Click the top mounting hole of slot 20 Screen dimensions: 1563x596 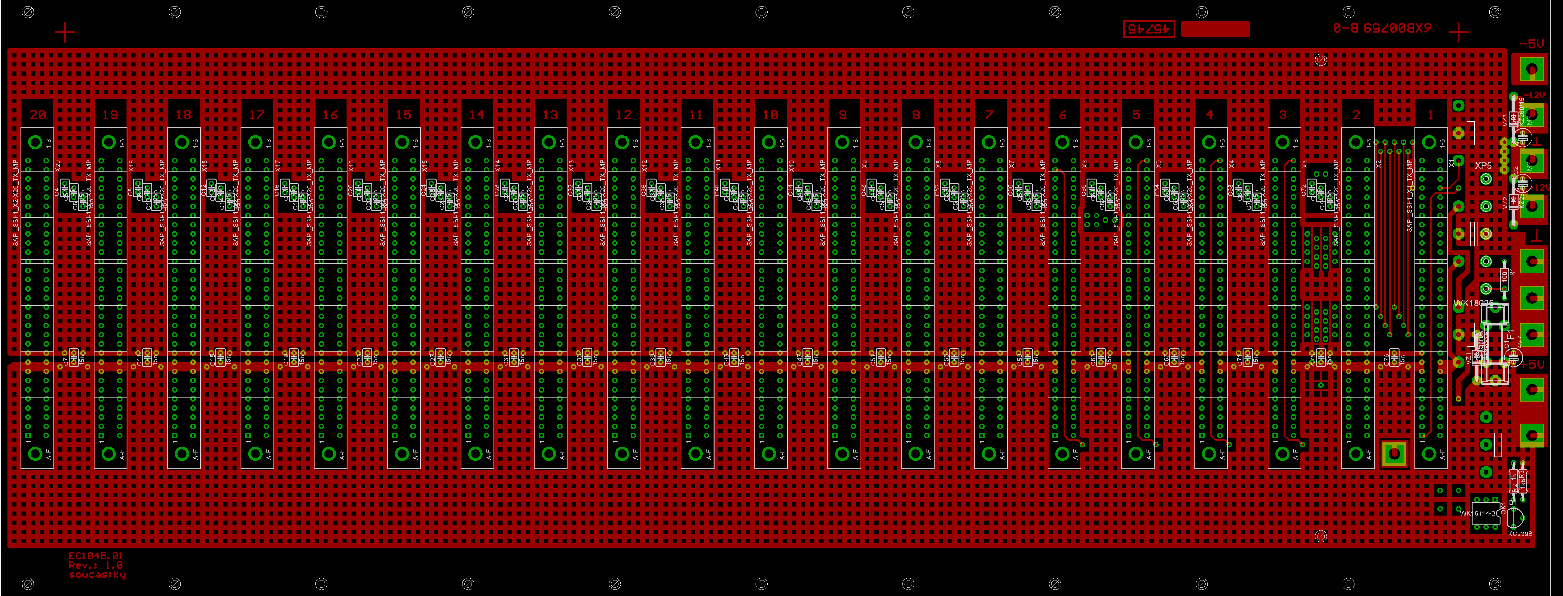point(35,143)
